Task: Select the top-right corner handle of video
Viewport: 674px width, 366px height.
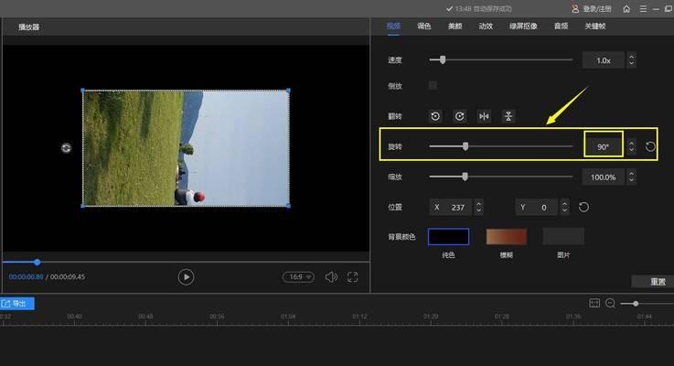Action: click(x=288, y=91)
